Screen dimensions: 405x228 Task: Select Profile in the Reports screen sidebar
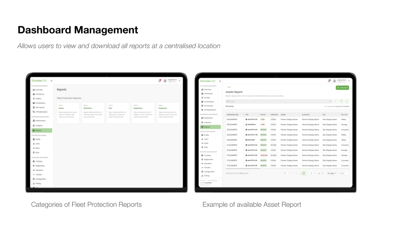coord(37,139)
